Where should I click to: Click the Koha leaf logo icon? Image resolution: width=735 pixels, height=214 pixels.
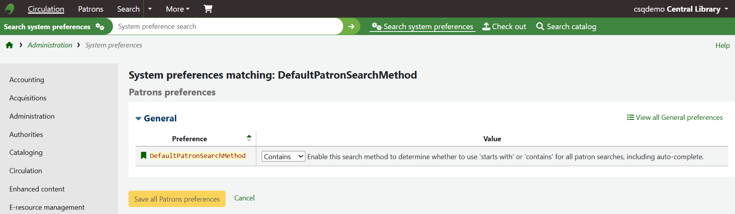[x=10, y=9]
